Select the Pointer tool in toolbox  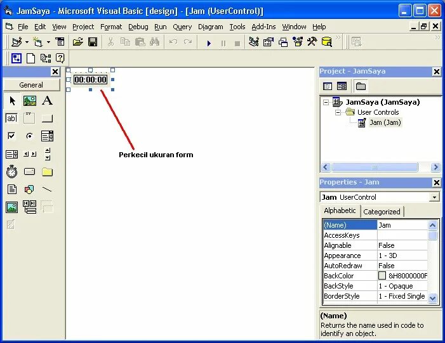tap(12, 101)
